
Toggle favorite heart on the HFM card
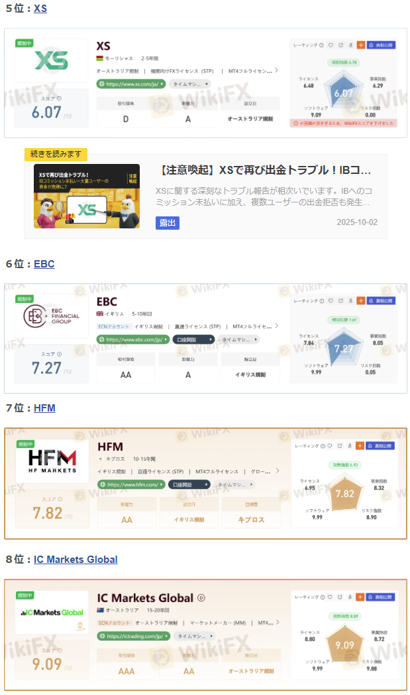point(329,446)
